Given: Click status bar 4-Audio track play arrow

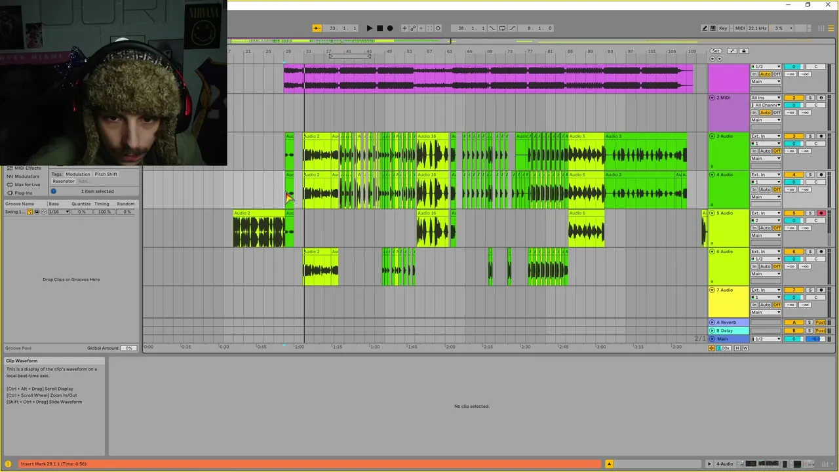Looking at the screenshot, I should [709, 464].
